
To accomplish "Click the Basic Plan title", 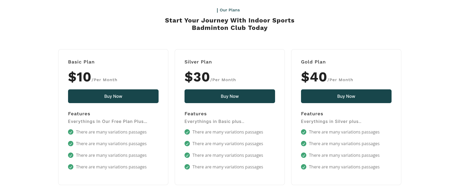I will pos(81,62).
